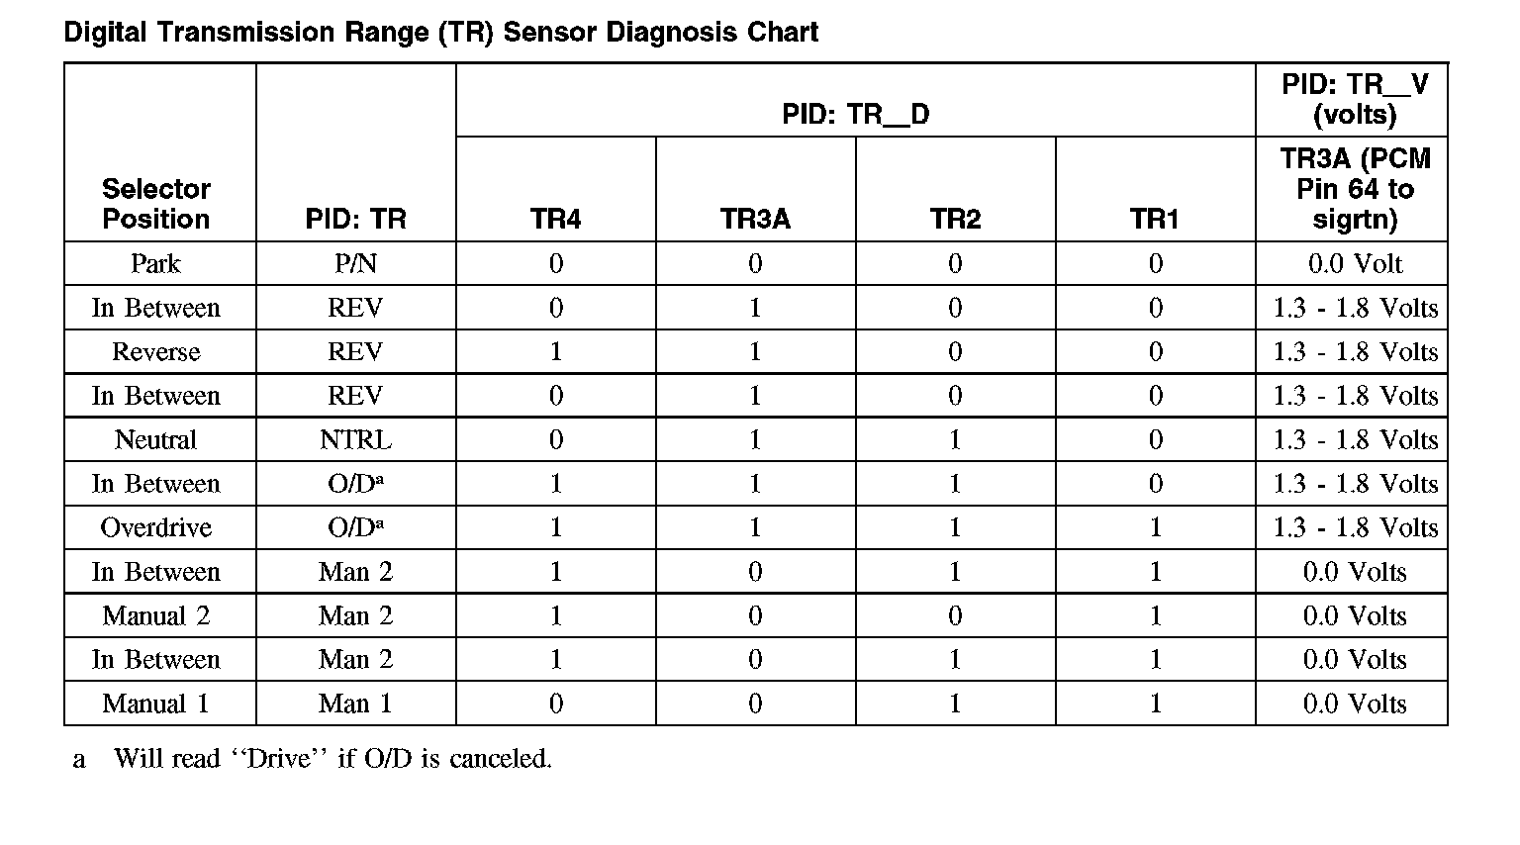Select the Park selector position cell
The image size is (1520, 845).
pyautogui.click(x=156, y=264)
